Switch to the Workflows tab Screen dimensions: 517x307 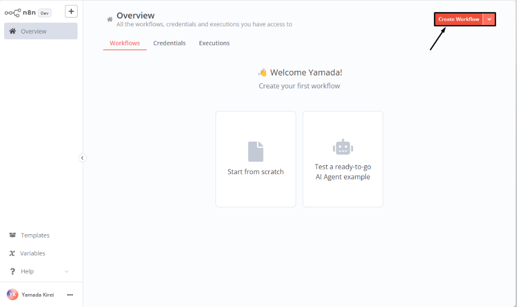point(125,43)
